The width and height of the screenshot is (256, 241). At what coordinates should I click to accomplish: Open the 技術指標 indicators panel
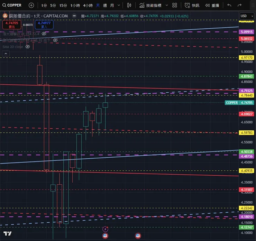[x=150, y=6]
